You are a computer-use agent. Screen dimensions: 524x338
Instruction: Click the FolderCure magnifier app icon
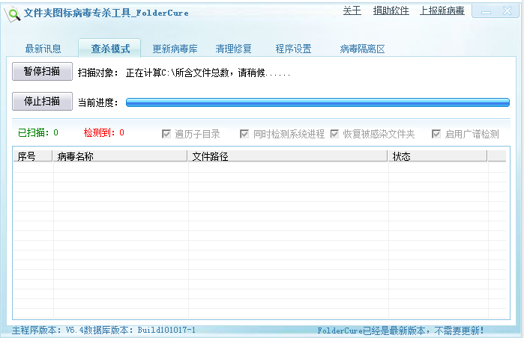[12, 12]
